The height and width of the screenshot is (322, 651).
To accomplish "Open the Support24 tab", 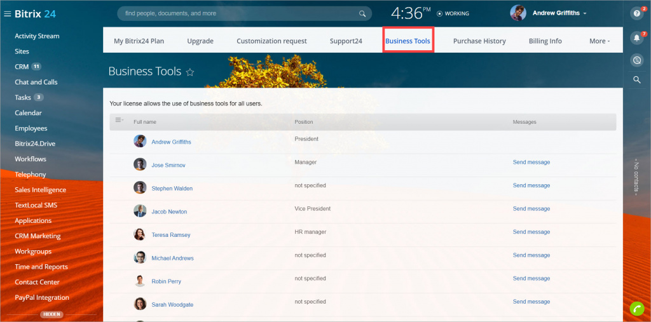I will (346, 41).
